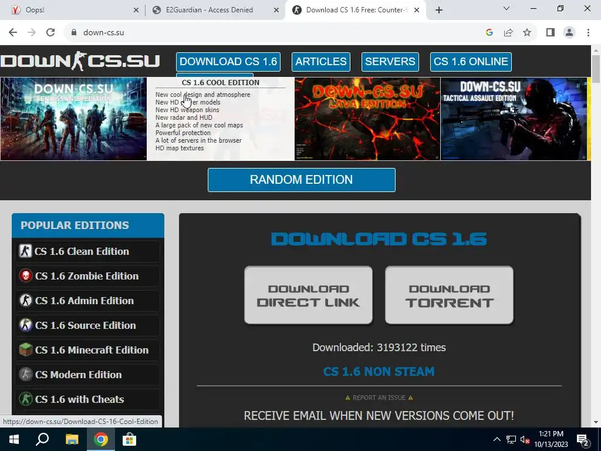The width and height of the screenshot is (601, 451).
Task: Open the CS 1.6 Cool Edition banner
Action: coord(221,119)
